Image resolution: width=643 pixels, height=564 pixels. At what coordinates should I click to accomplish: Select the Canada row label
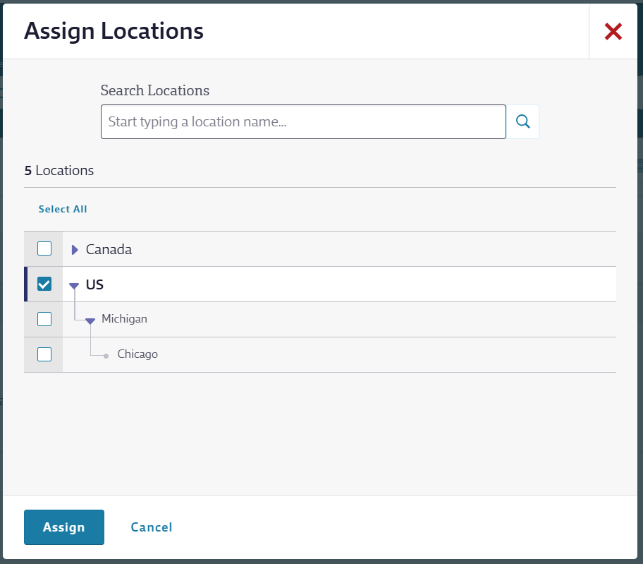click(x=109, y=250)
